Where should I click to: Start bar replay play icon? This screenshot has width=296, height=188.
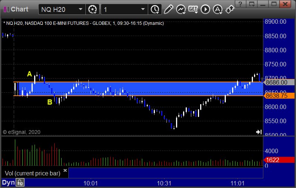205,9
